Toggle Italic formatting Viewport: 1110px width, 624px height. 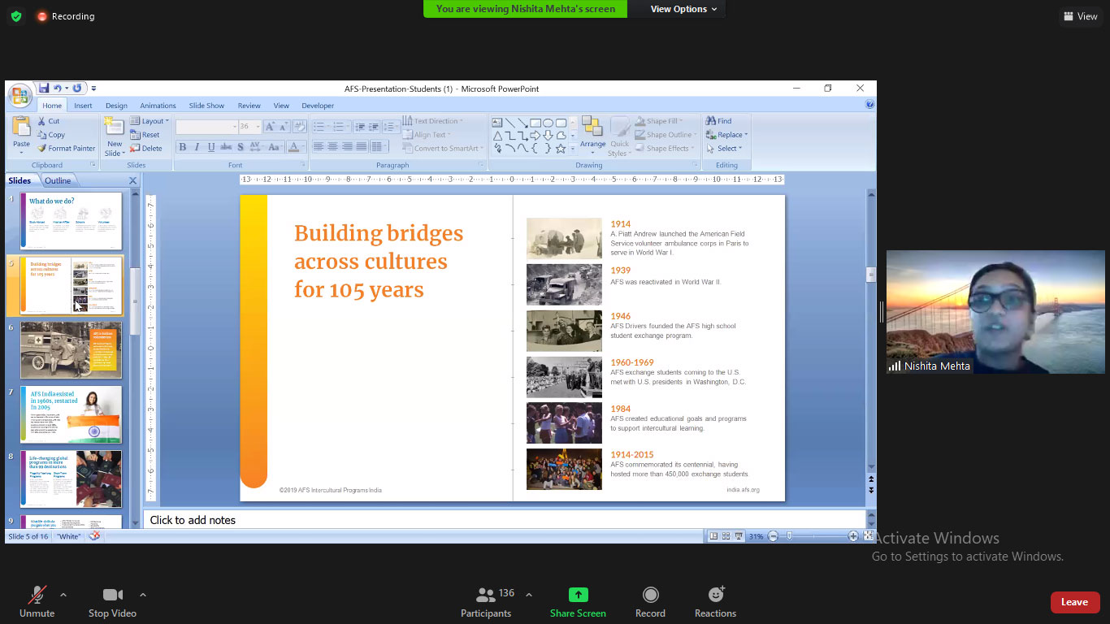point(197,147)
